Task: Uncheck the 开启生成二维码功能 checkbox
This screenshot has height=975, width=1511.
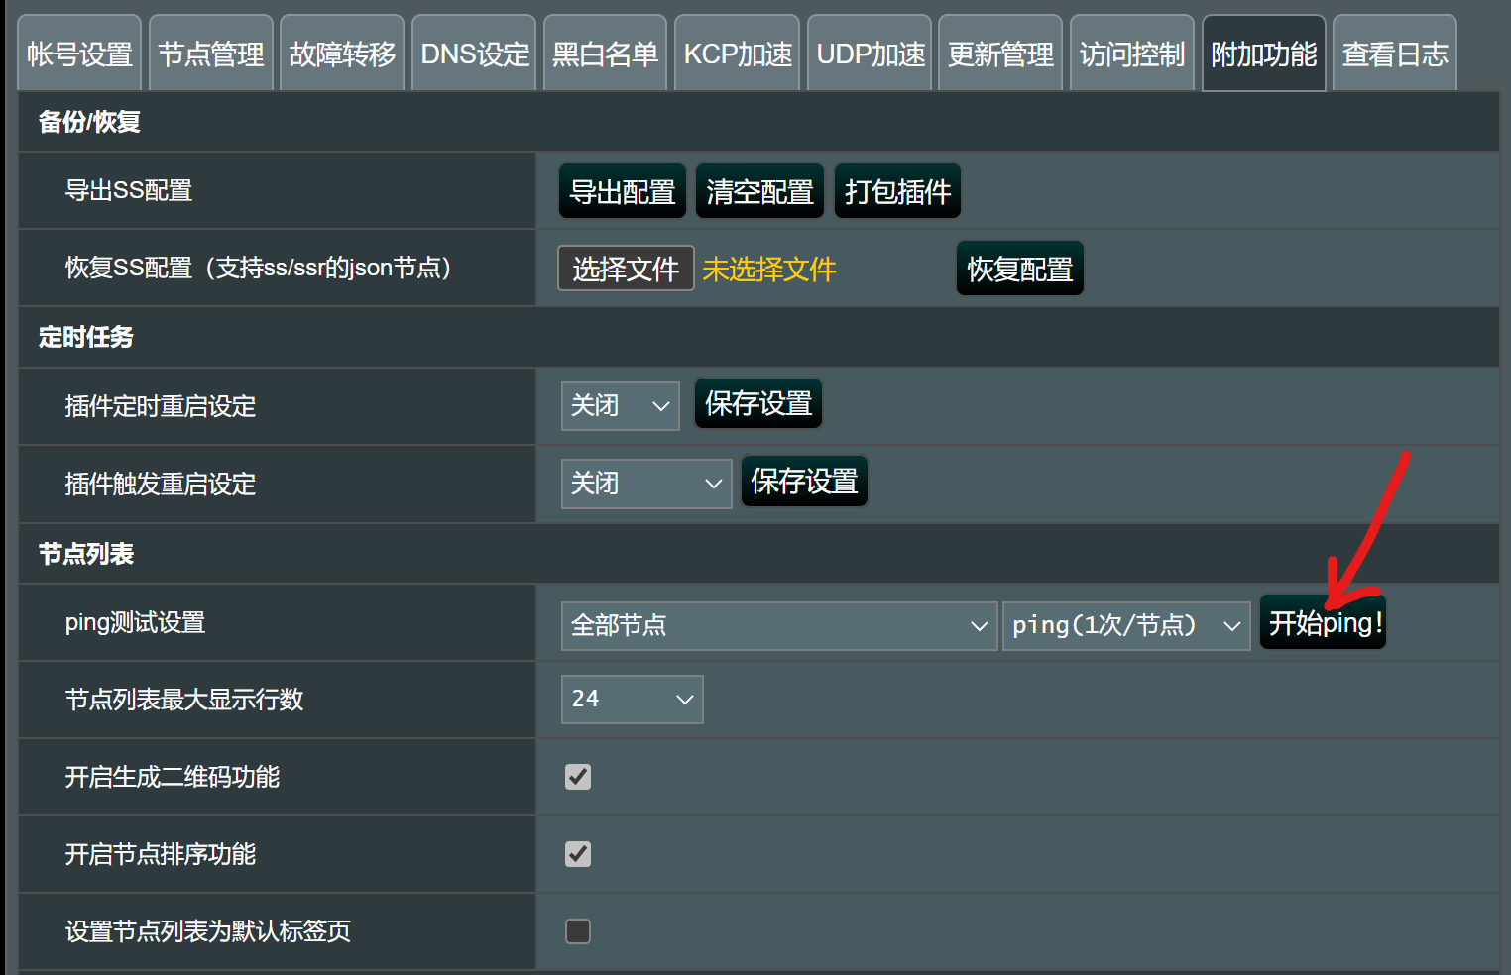Action: click(x=578, y=777)
